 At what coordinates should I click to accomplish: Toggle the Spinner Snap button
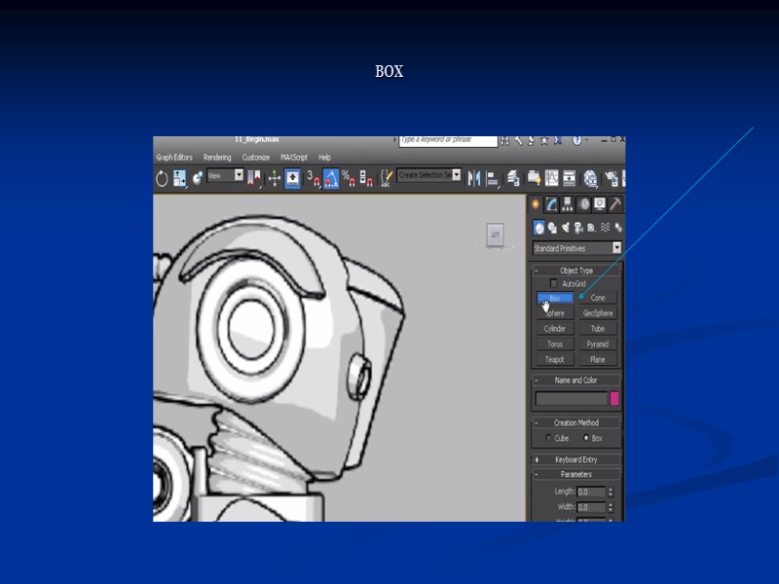pos(366,178)
